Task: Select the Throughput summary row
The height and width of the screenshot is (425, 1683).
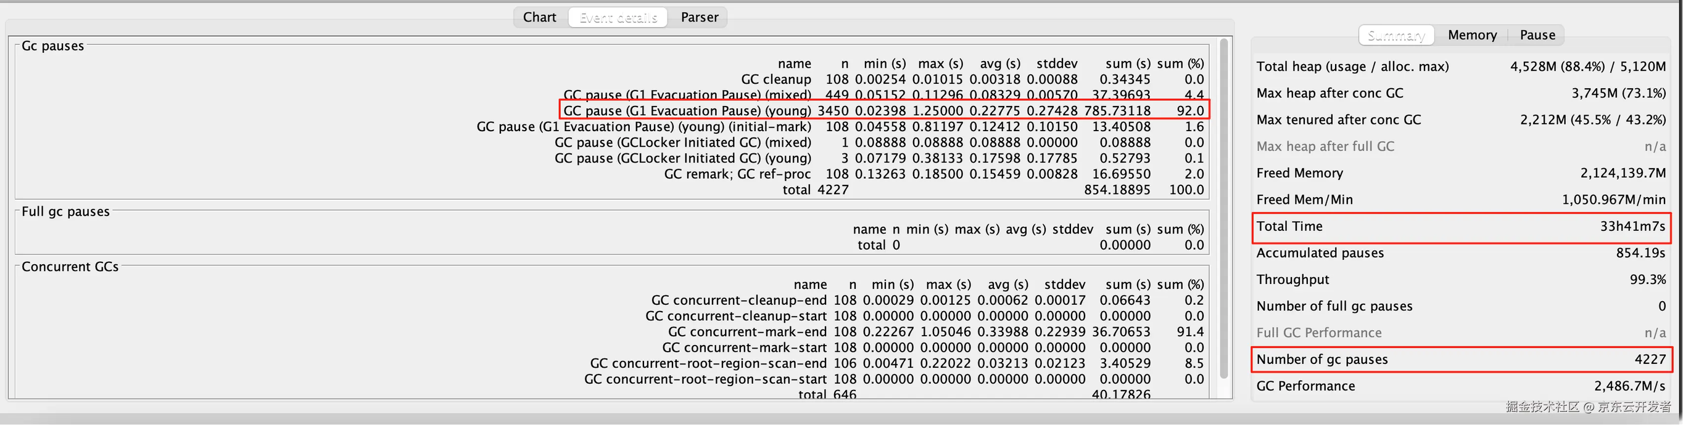Action: tap(1461, 280)
